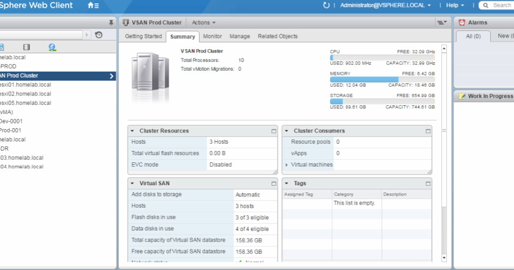Maximize the Cluster Resources portlet
Viewport: 514px width, 270px height.
274,131
